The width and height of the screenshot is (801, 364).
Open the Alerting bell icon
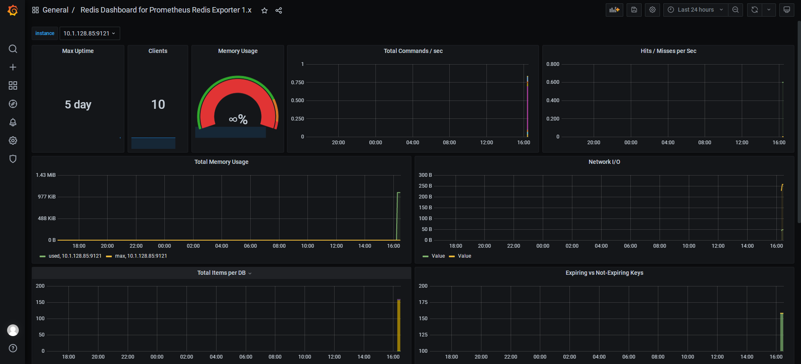pyautogui.click(x=13, y=122)
